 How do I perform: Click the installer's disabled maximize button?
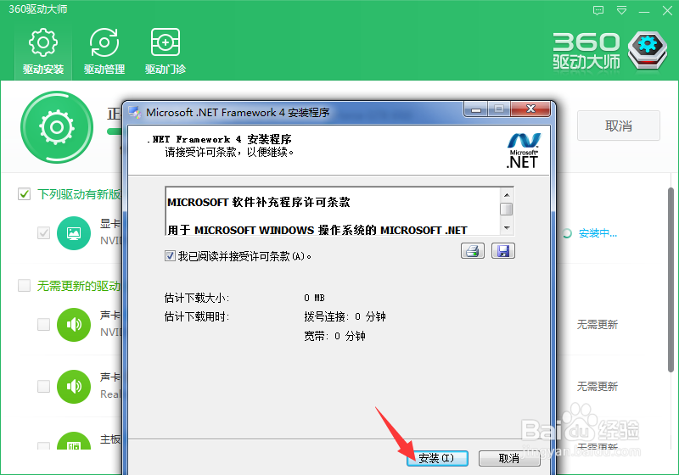[x=499, y=109]
